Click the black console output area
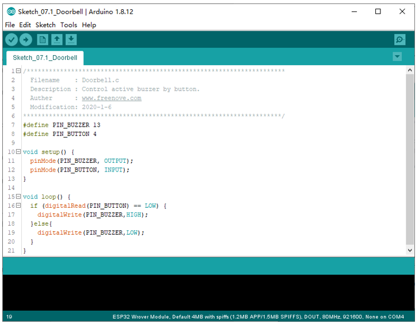This screenshot has height=324, width=419. click(x=208, y=292)
